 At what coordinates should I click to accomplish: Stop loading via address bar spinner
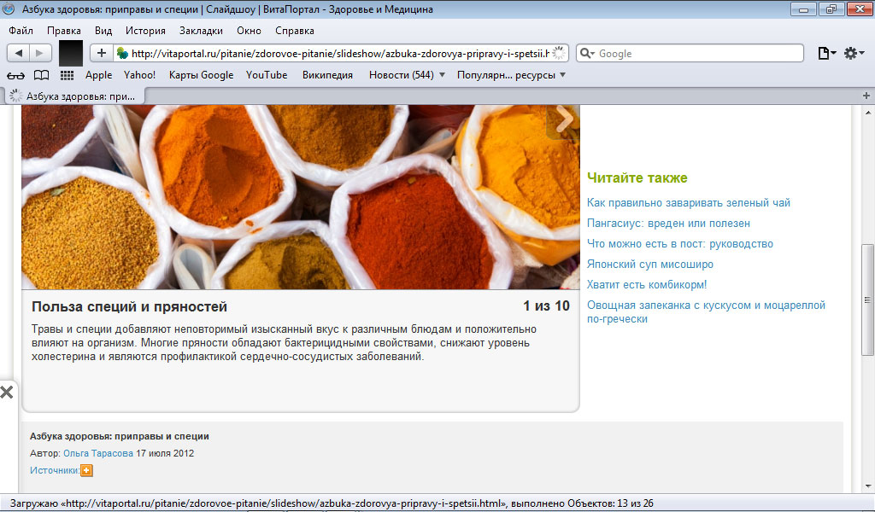coord(559,54)
